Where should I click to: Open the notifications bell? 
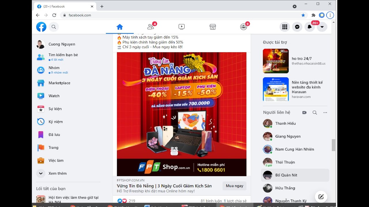point(310,27)
